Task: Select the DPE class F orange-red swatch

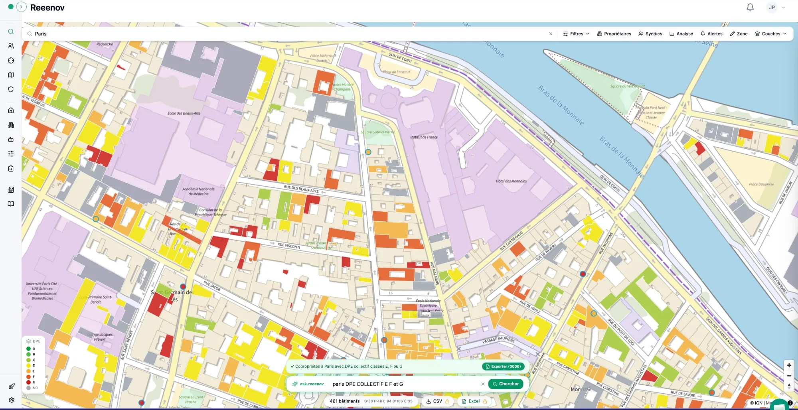Action: [x=28, y=376]
